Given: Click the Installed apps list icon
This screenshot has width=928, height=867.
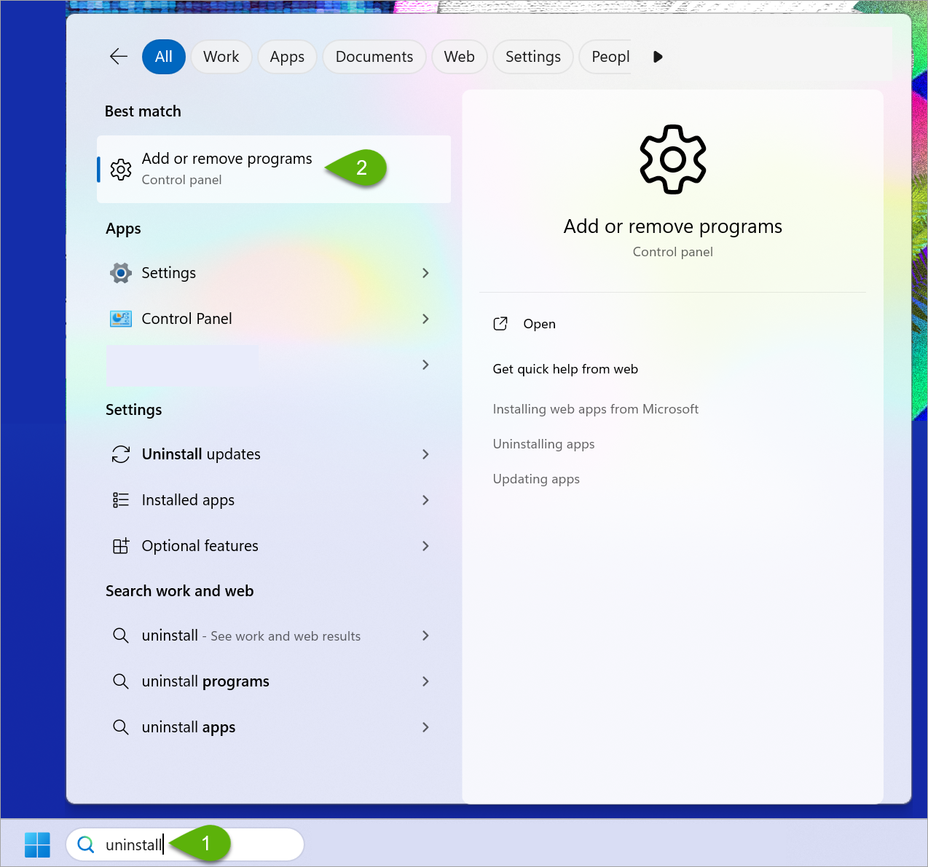Looking at the screenshot, I should coord(121,500).
